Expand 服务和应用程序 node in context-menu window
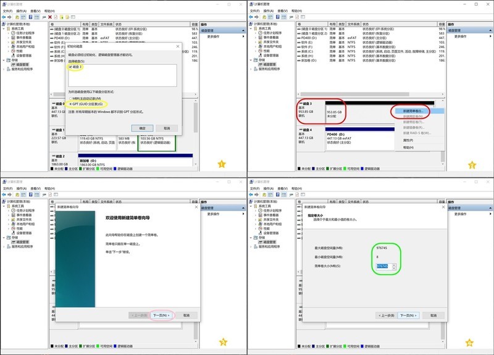The width and height of the screenshot is (494, 355). [x=251, y=69]
